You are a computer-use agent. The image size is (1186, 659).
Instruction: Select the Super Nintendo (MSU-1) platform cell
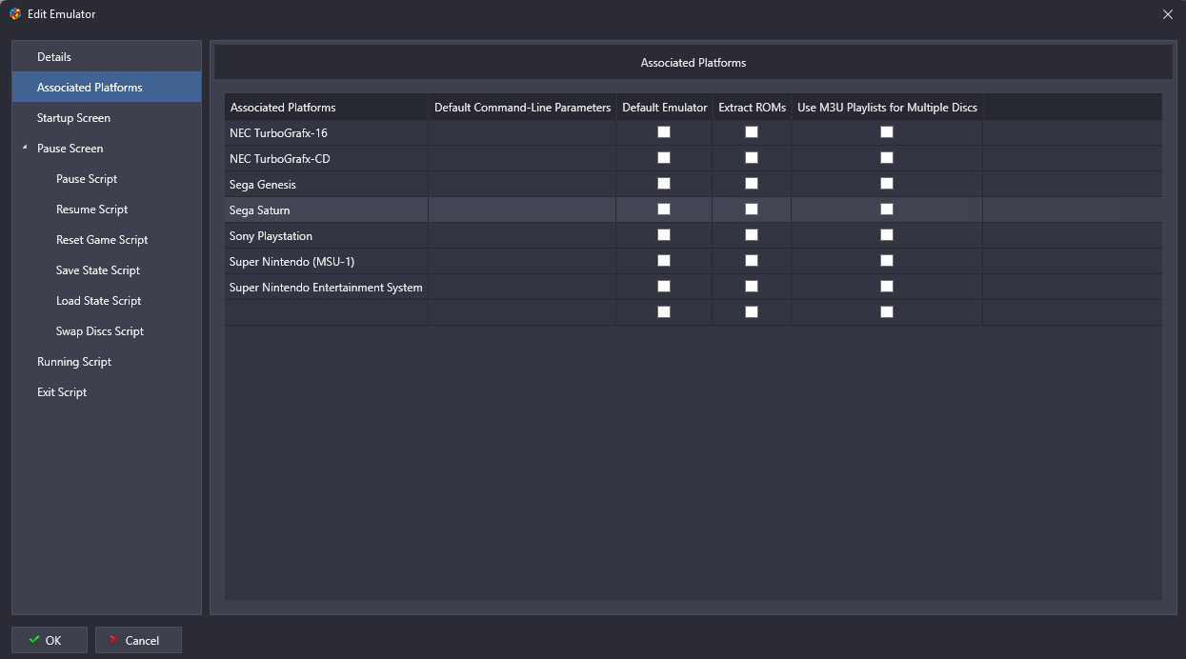pyautogui.click(x=327, y=261)
